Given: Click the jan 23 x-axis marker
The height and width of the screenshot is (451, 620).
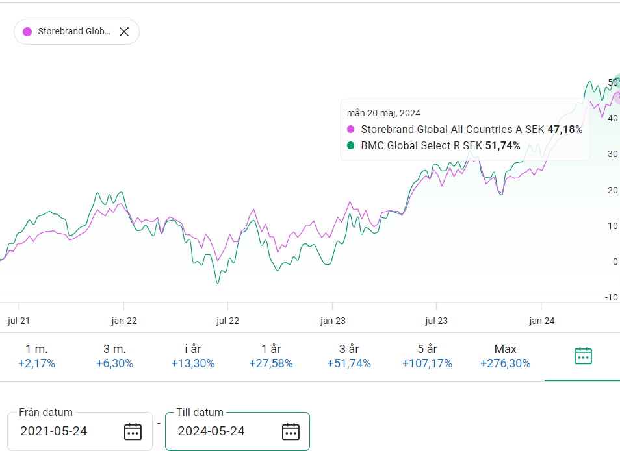Looking at the screenshot, I should click(x=332, y=321).
